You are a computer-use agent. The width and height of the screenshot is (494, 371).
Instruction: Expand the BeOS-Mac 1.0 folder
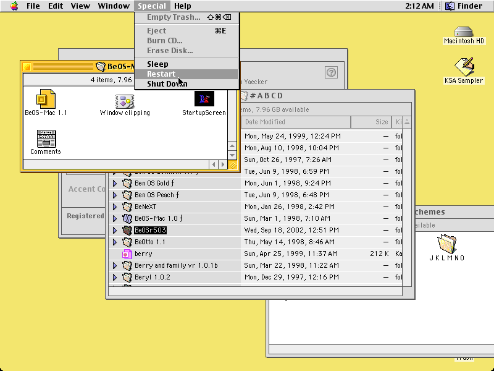[x=115, y=218]
